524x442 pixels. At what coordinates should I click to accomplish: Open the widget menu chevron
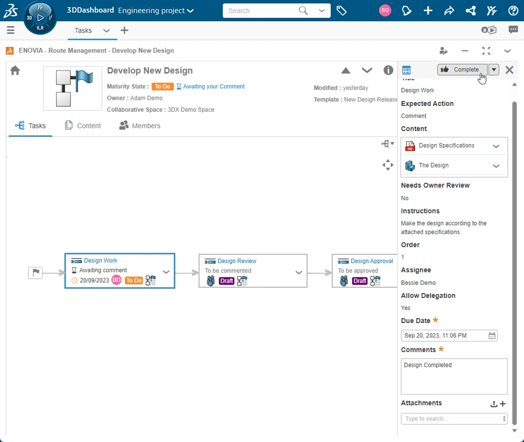pos(507,51)
